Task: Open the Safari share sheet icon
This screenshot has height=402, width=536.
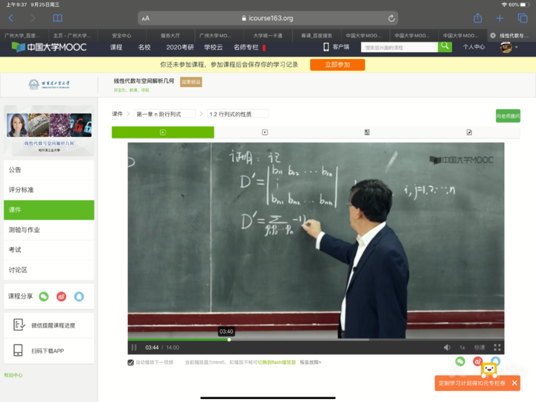Action: 477,18
